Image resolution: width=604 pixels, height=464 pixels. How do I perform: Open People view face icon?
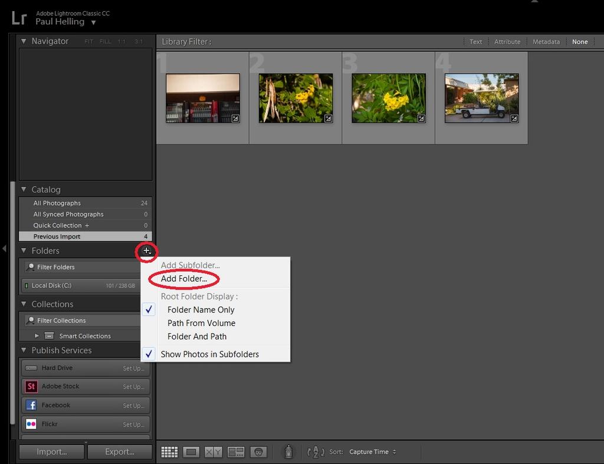[258, 452]
